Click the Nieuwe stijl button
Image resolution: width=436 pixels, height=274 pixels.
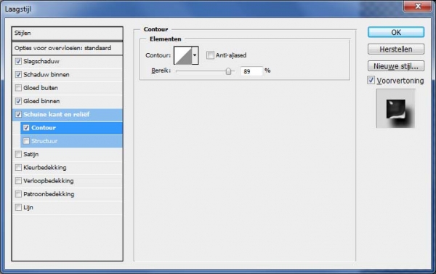396,66
